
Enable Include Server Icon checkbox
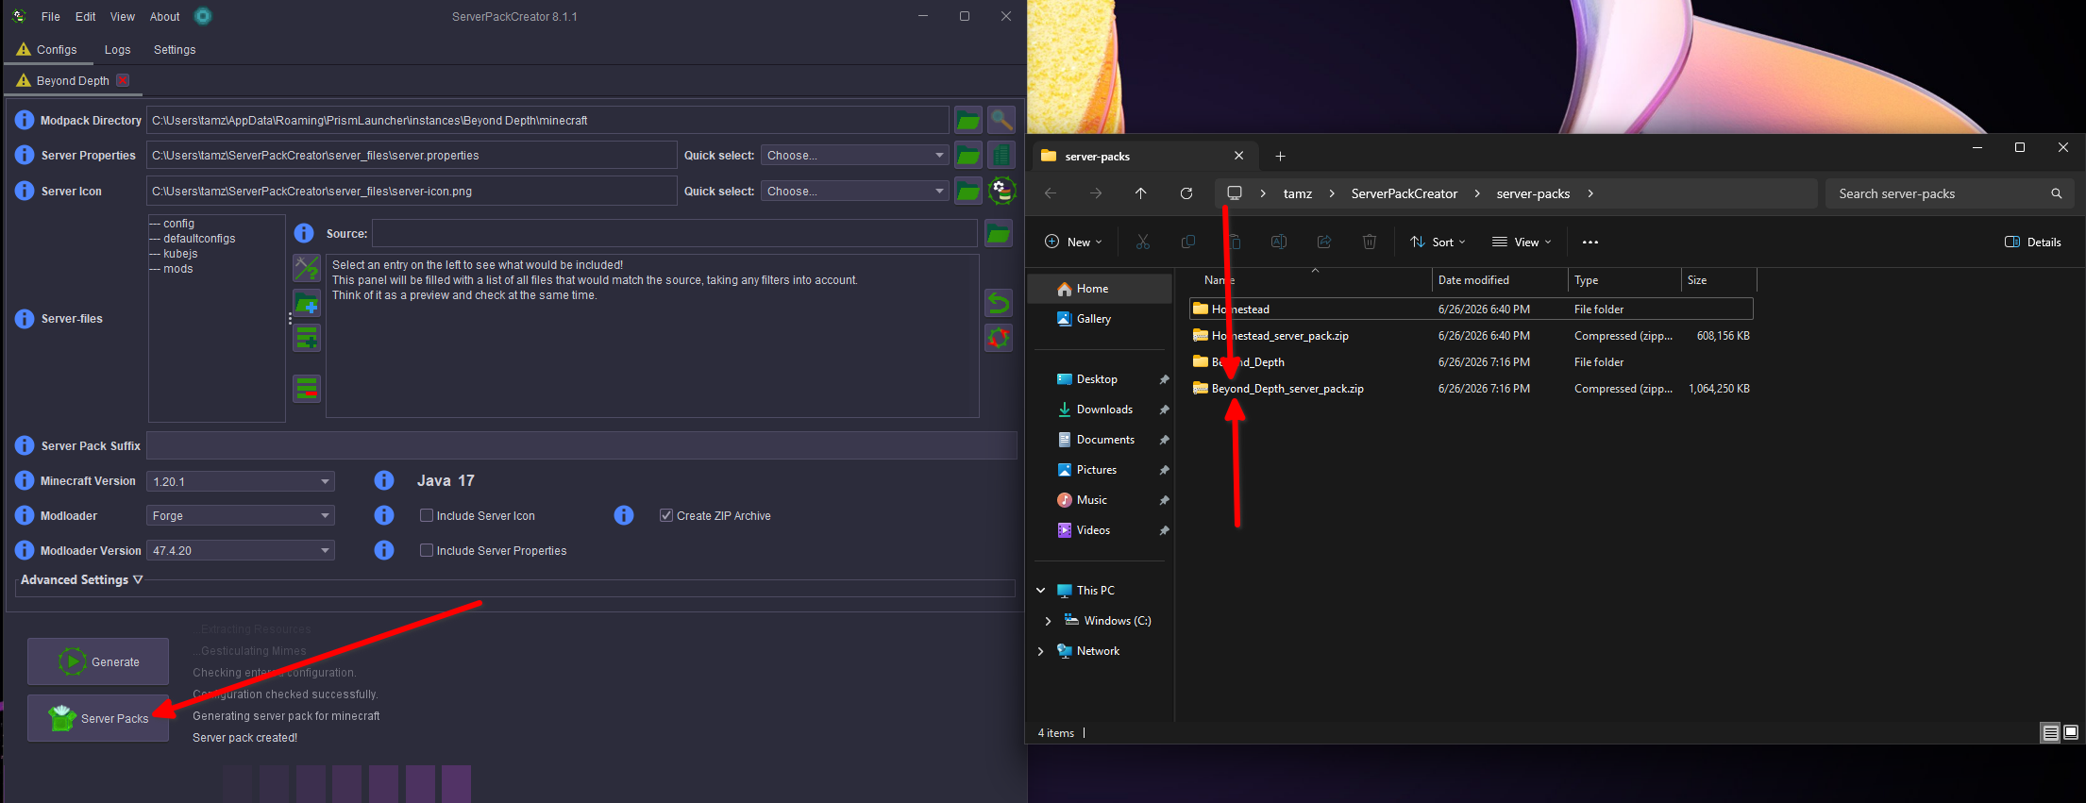tap(427, 515)
